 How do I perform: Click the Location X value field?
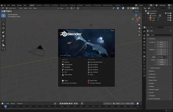(161, 42)
